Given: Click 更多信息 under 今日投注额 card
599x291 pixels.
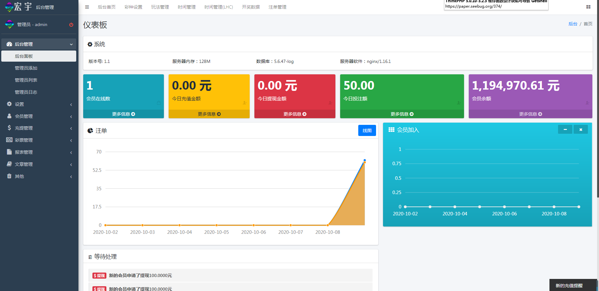Looking at the screenshot, I should (x=402, y=114).
